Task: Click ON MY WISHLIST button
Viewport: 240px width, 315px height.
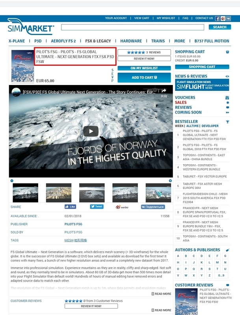Action: coord(144,68)
